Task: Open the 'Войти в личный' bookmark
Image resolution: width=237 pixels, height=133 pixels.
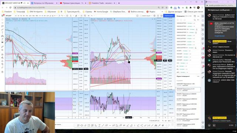Action: tap(136, 11)
